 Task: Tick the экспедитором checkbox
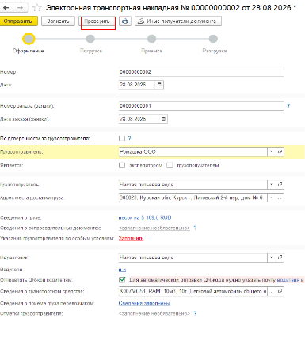point(122,165)
